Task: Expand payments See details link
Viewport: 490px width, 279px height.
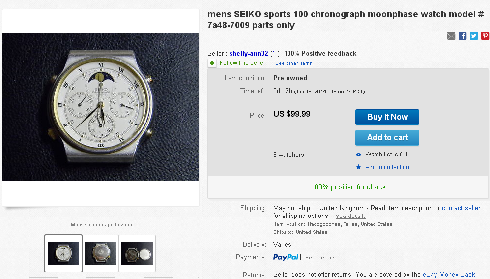Action: (320, 258)
